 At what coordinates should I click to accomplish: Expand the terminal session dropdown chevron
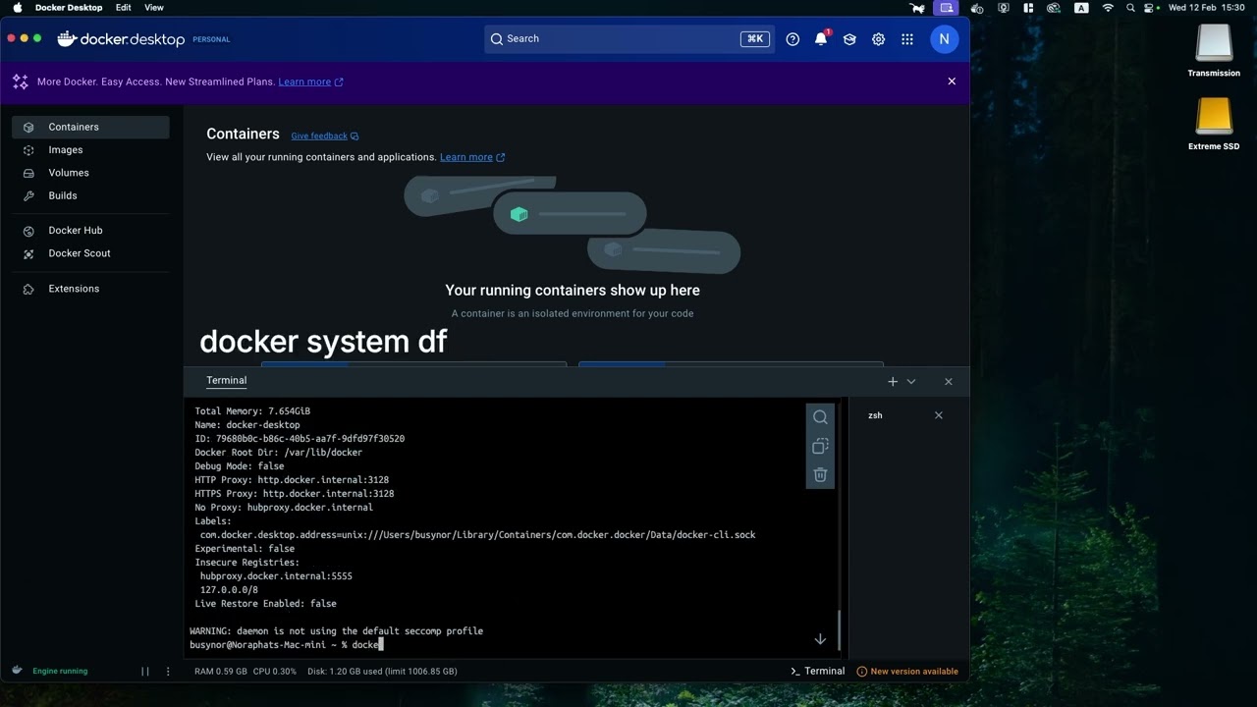tap(911, 381)
